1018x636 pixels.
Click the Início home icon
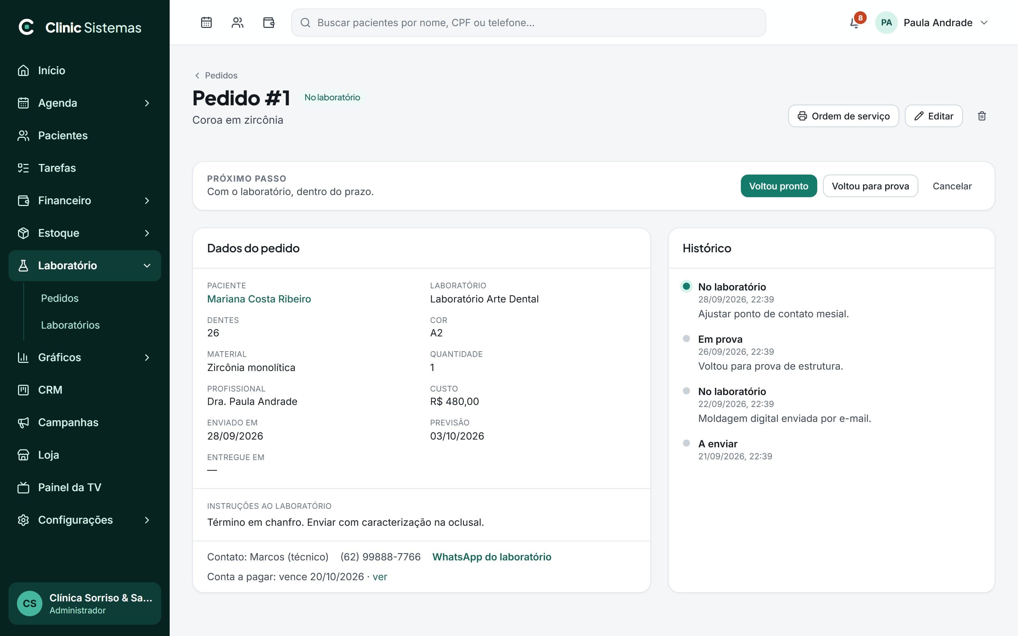click(24, 70)
